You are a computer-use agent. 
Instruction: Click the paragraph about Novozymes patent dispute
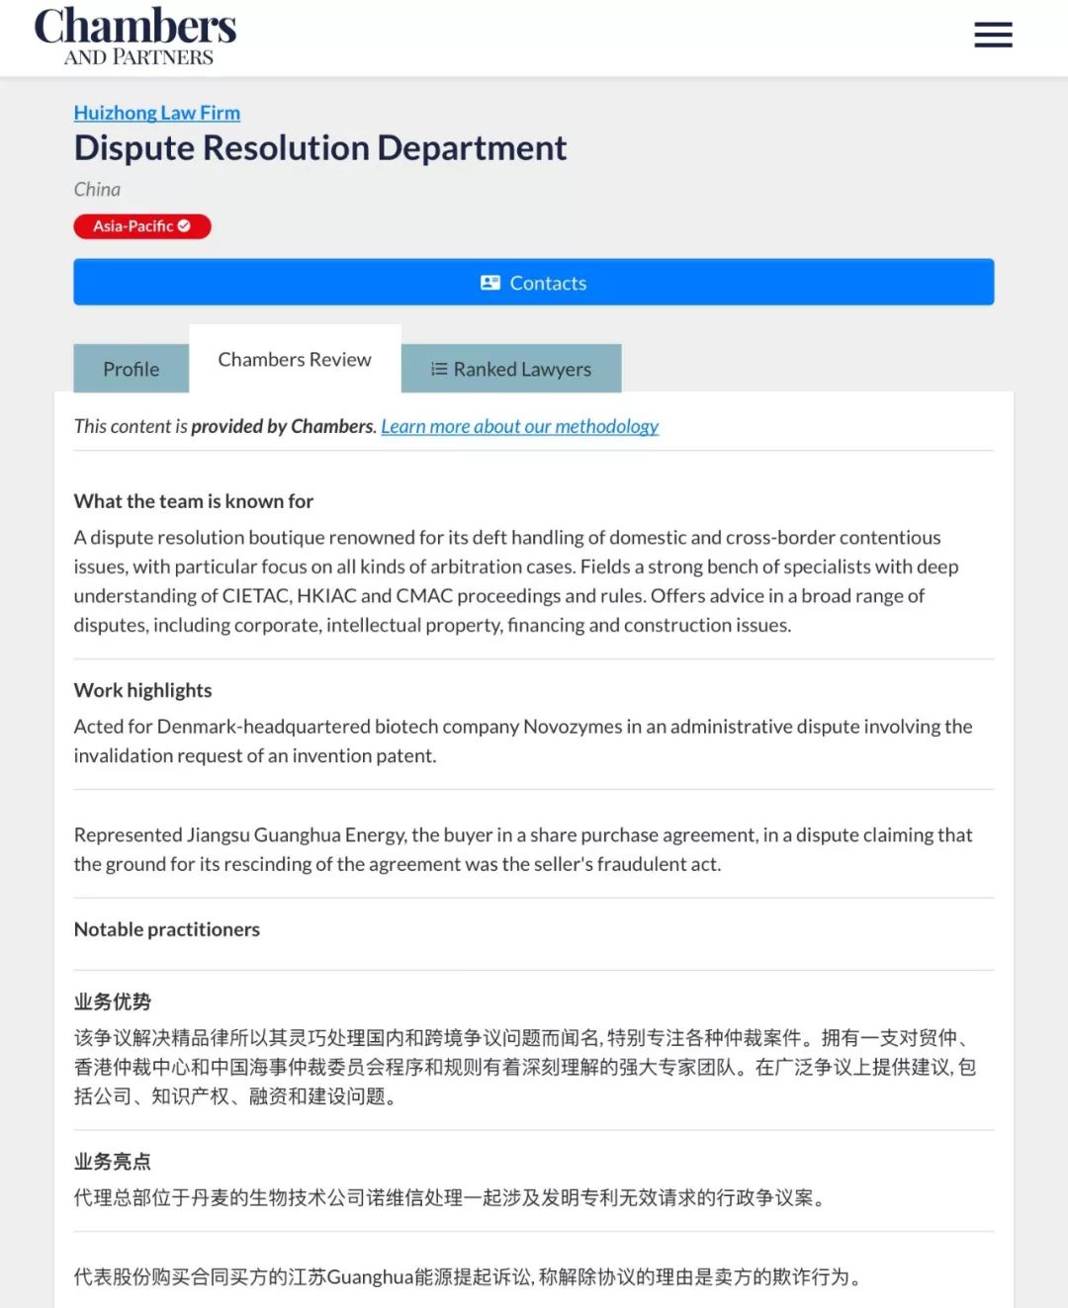pyautogui.click(x=523, y=741)
